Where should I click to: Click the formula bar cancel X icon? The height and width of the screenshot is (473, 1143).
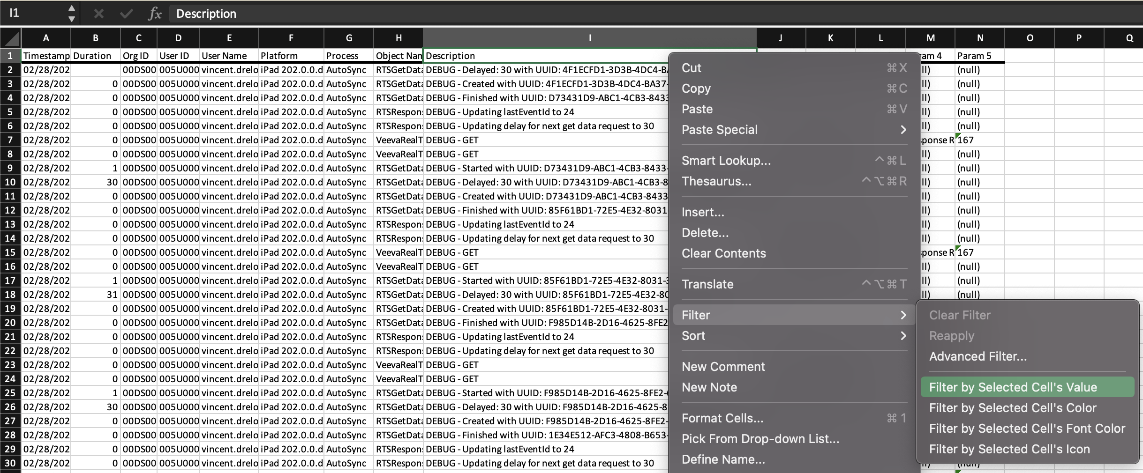click(98, 14)
